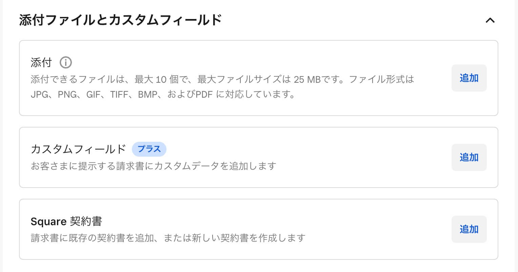
Task: Click the Square 契約書 title text
Action: [x=66, y=221]
